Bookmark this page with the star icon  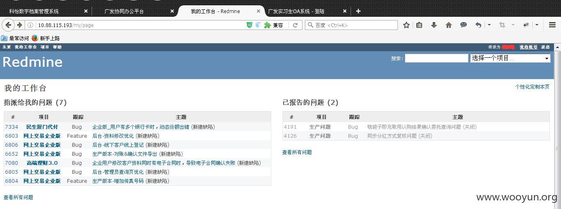click(406, 25)
